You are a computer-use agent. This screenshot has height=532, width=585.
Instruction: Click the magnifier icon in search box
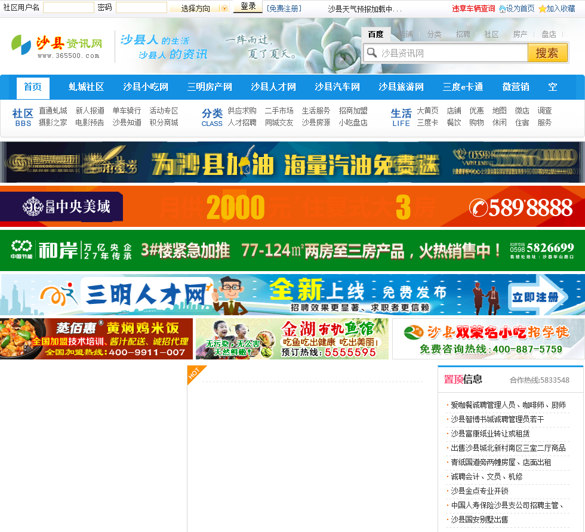click(371, 53)
